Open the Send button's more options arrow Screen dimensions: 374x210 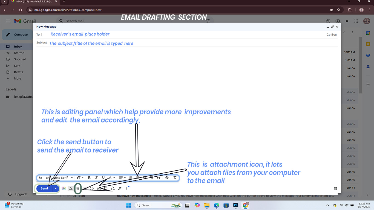[56, 188]
